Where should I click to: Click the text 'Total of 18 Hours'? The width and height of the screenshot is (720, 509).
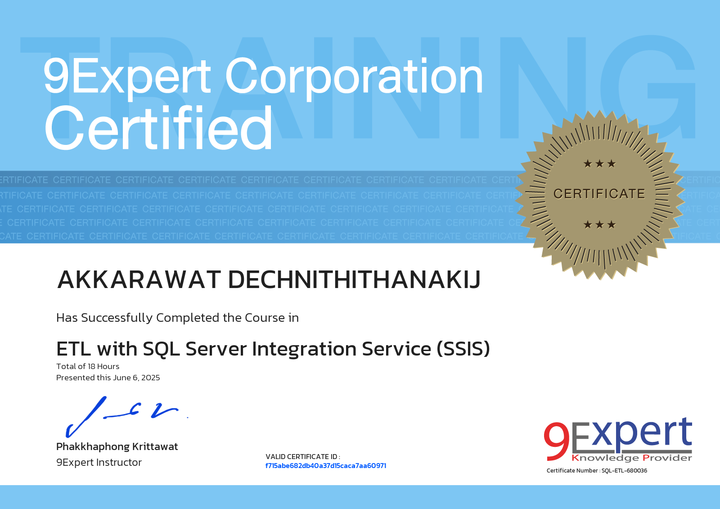(88, 366)
